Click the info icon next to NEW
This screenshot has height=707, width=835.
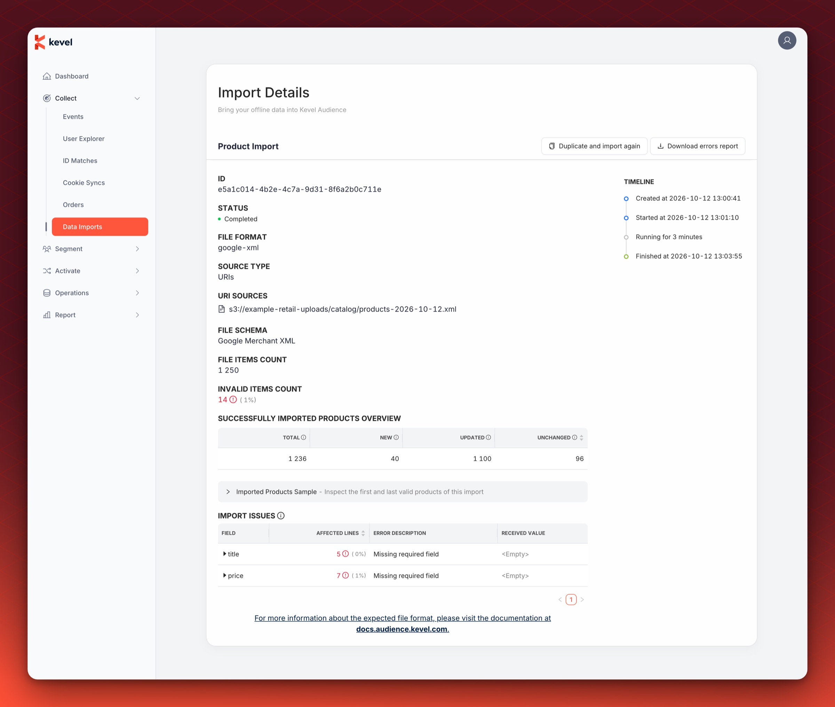pos(396,437)
